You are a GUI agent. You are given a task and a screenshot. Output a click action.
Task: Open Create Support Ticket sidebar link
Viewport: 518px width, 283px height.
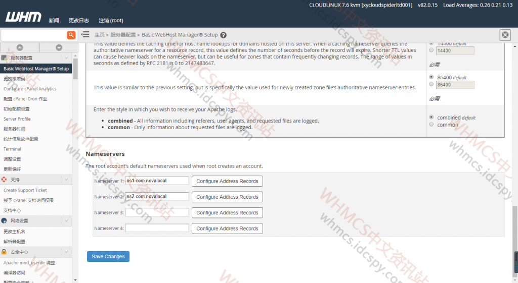(25, 190)
